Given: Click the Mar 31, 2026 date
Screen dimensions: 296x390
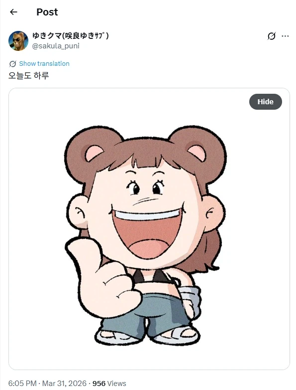Looking at the screenshot, I should [x=64, y=384].
